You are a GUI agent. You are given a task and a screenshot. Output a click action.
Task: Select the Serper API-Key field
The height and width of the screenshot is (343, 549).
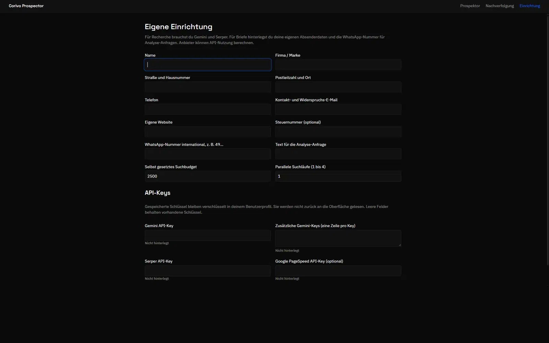(x=208, y=271)
